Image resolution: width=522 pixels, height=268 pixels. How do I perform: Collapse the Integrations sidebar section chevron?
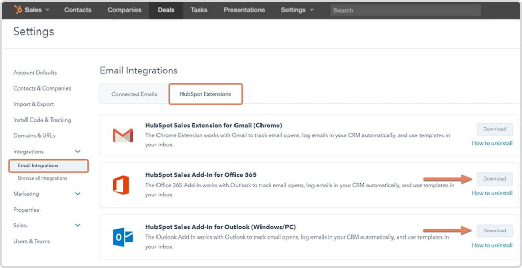tap(77, 152)
